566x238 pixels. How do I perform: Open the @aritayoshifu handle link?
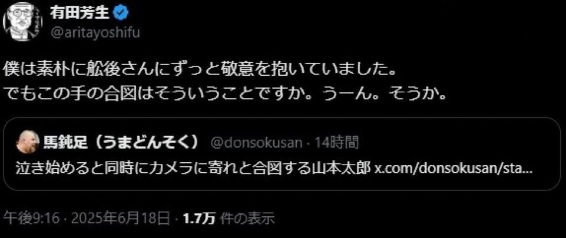pyautogui.click(x=95, y=32)
